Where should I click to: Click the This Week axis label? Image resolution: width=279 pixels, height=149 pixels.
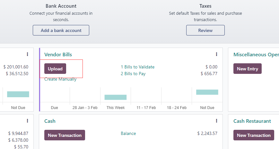[116, 107]
